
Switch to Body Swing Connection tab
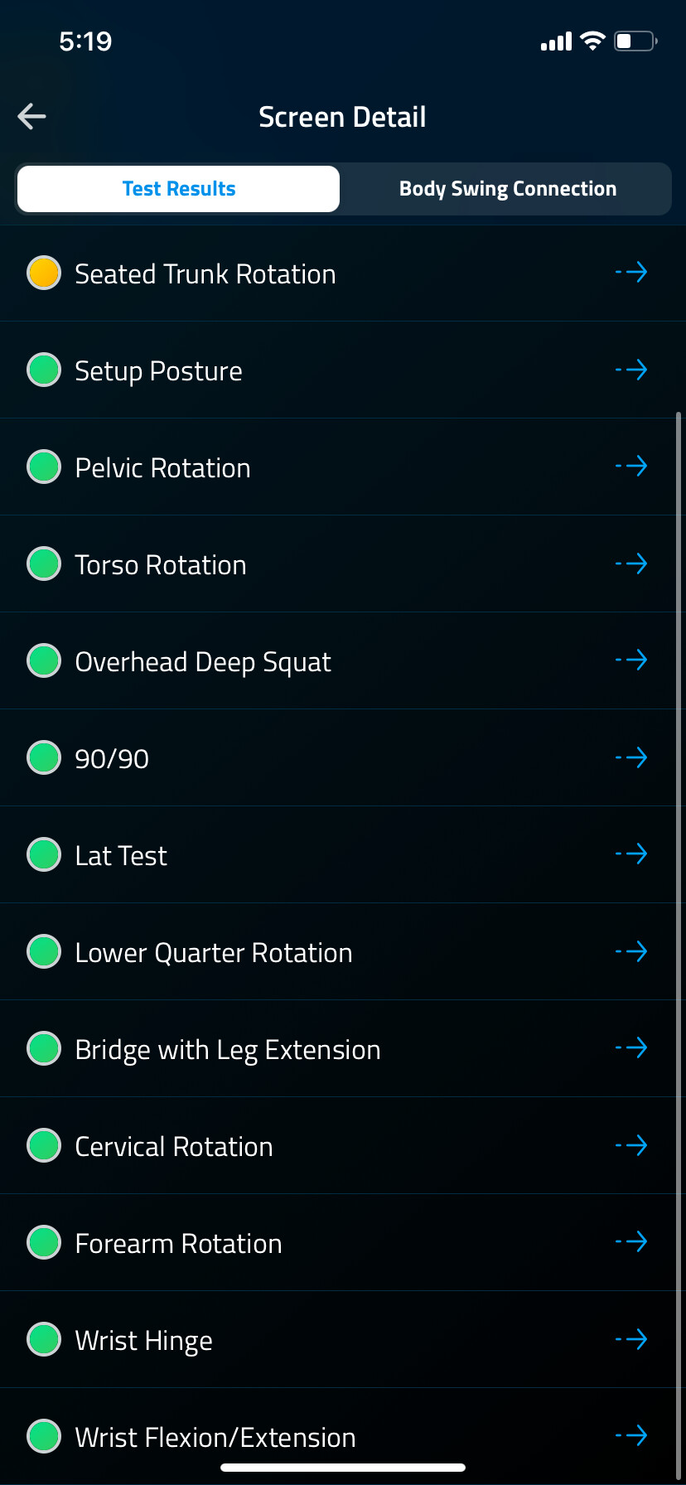click(507, 189)
